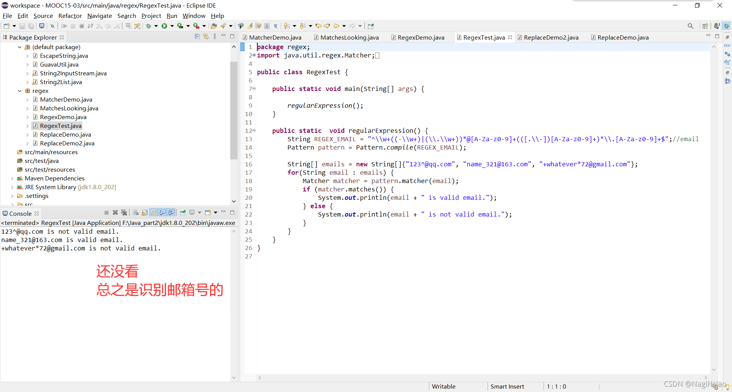Maximize the editor area
This screenshot has width=732, height=392.
tap(717, 36)
